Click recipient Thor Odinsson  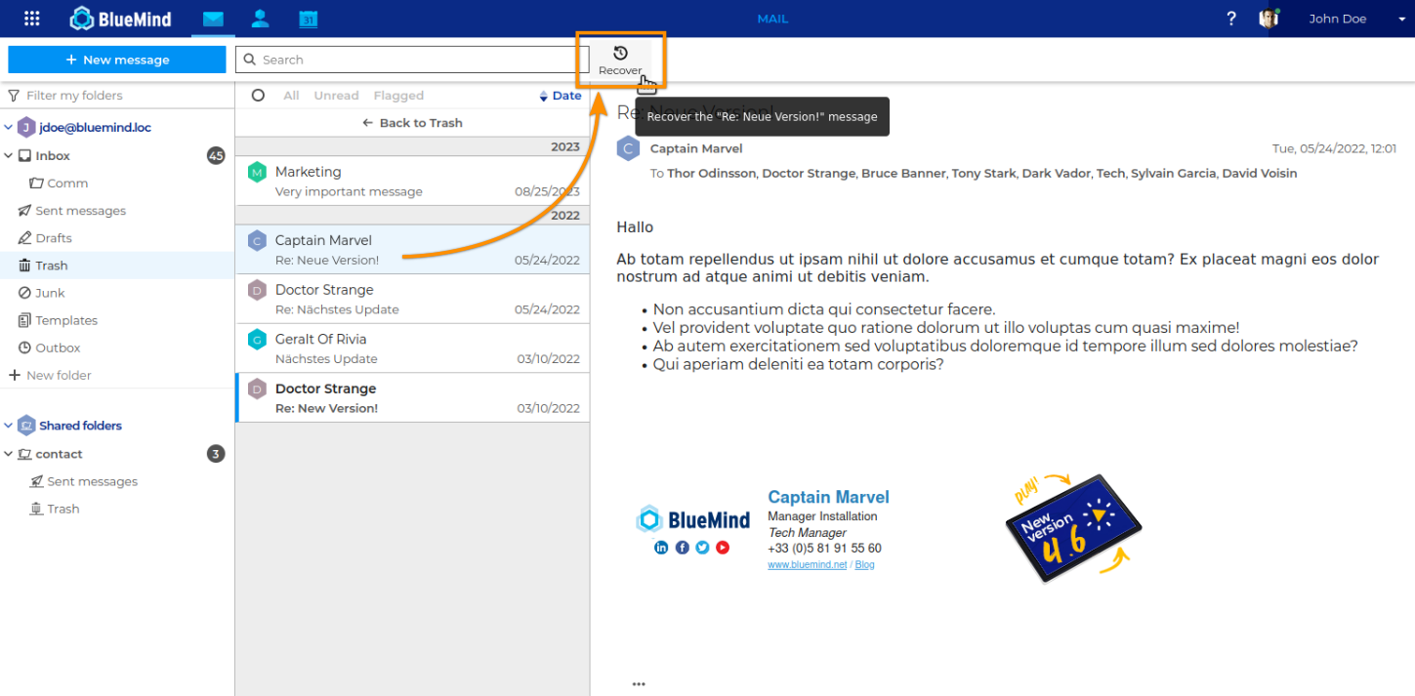[x=712, y=173]
